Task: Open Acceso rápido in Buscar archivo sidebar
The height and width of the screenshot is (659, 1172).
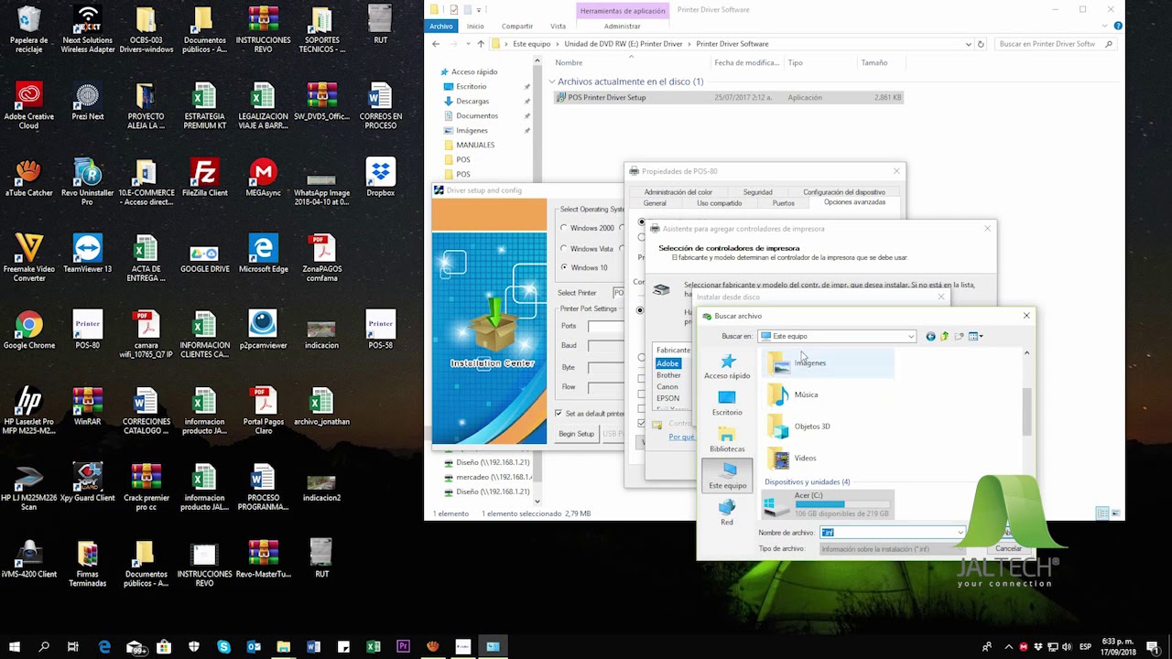Action: tap(727, 366)
